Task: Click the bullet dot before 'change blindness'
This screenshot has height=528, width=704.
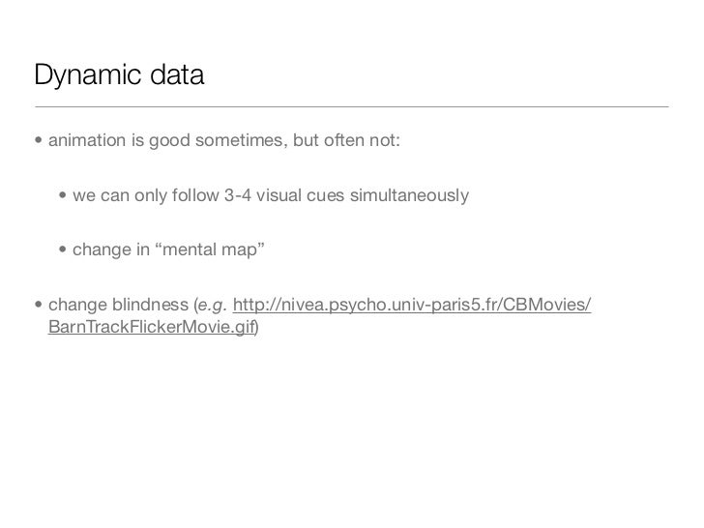Action: [x=39, y=305]
